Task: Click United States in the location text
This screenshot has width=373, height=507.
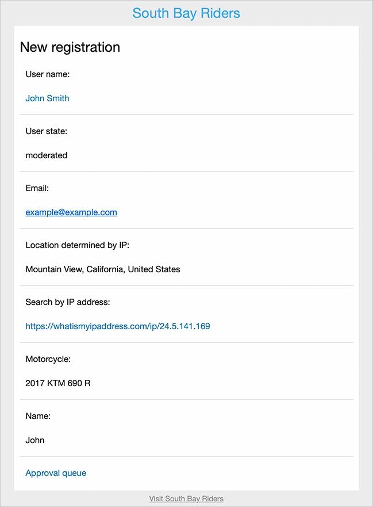Action: 154,269
